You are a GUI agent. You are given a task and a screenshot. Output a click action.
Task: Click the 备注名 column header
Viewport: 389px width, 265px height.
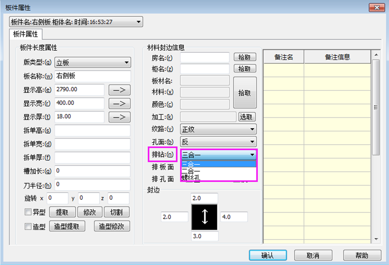[x=284, y=57]
